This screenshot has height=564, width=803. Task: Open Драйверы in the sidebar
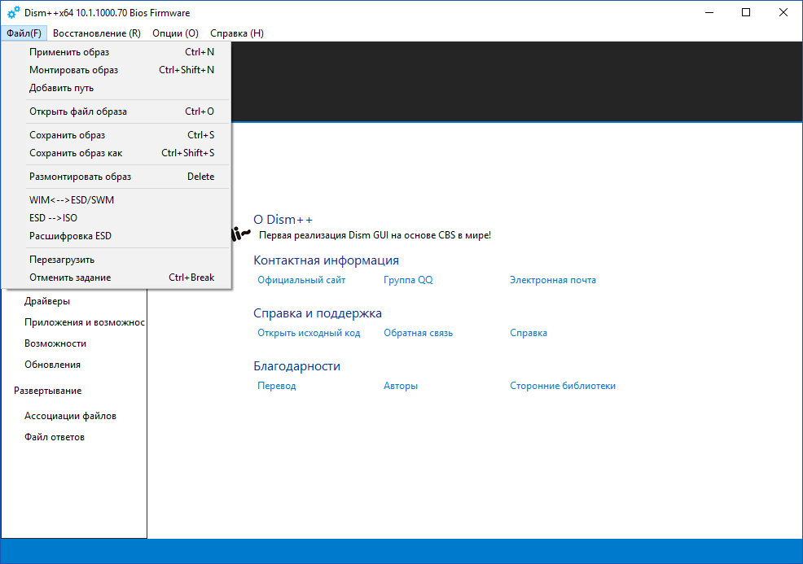point(47,301)
